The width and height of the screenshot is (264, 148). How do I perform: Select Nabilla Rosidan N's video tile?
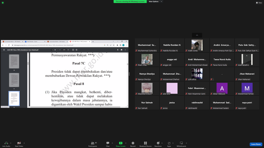click(172, 45)
